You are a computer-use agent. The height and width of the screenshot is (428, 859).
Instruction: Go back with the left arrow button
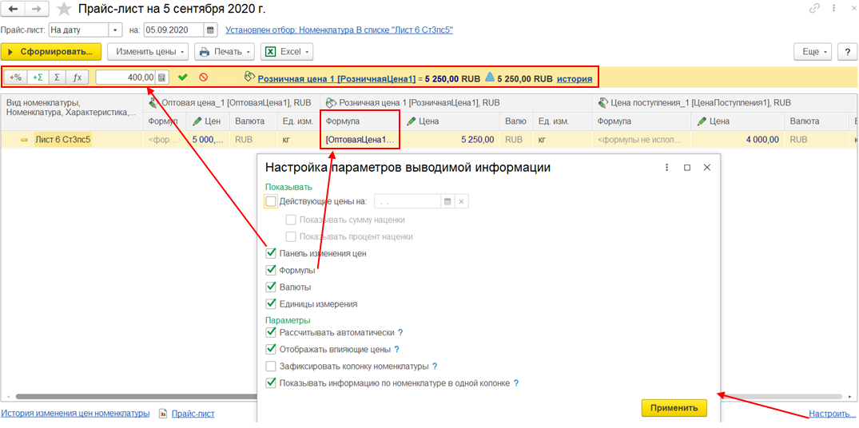pos(13,10)
